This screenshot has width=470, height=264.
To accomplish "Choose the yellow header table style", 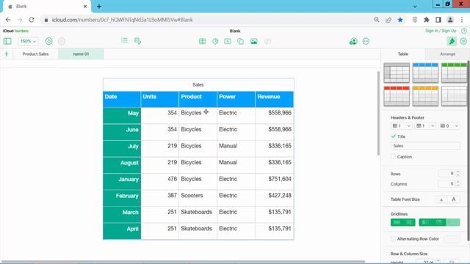I will point(425,96).
